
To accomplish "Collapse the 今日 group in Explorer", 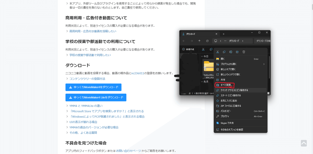I will (x=202, y=56).
